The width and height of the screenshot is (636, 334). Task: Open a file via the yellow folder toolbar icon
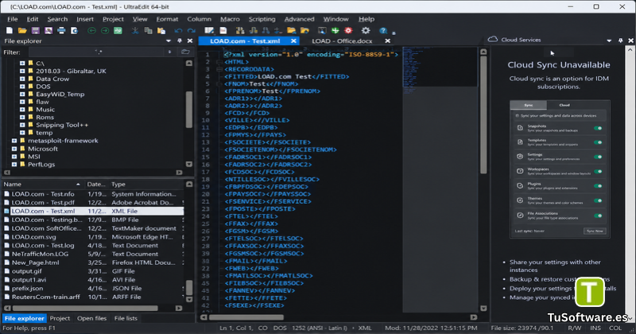22,30
